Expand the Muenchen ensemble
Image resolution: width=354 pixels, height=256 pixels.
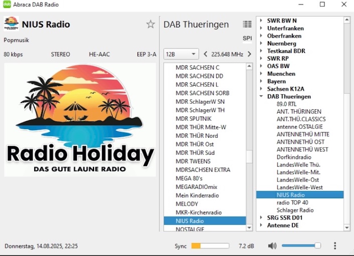click(x=261, y=74)
